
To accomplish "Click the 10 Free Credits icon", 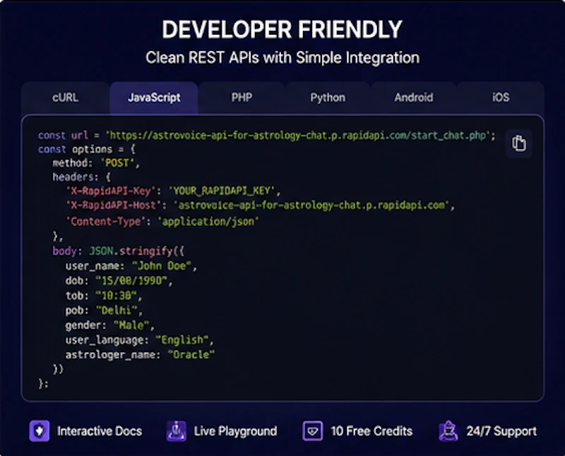I will coord(312,431).
